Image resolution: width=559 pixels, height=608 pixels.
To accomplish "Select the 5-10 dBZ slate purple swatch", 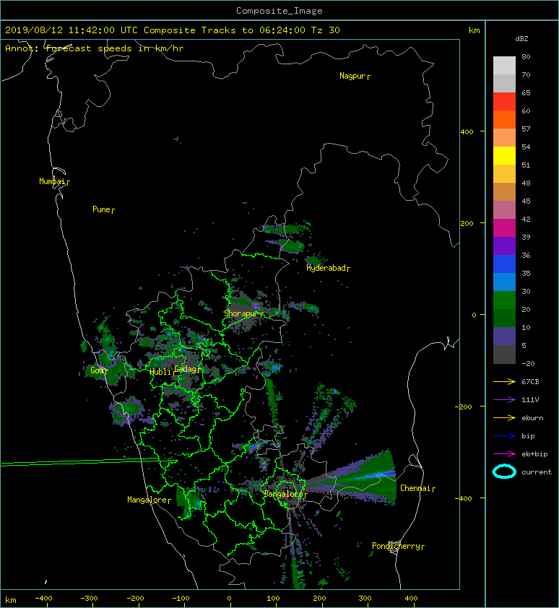I will [504, 336].
